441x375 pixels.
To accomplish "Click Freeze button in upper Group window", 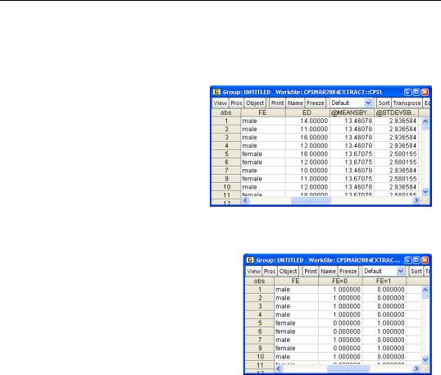I will click(x=316, y=103).
